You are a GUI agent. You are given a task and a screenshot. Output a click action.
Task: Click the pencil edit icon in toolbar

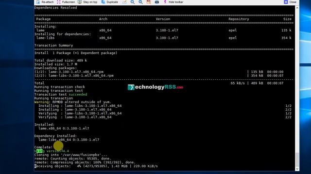click(124, 2)
